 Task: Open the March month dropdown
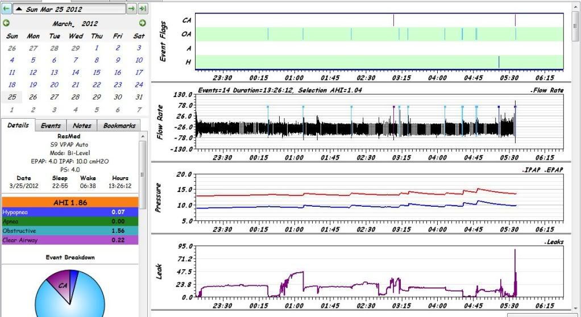(x=63, y=24)
